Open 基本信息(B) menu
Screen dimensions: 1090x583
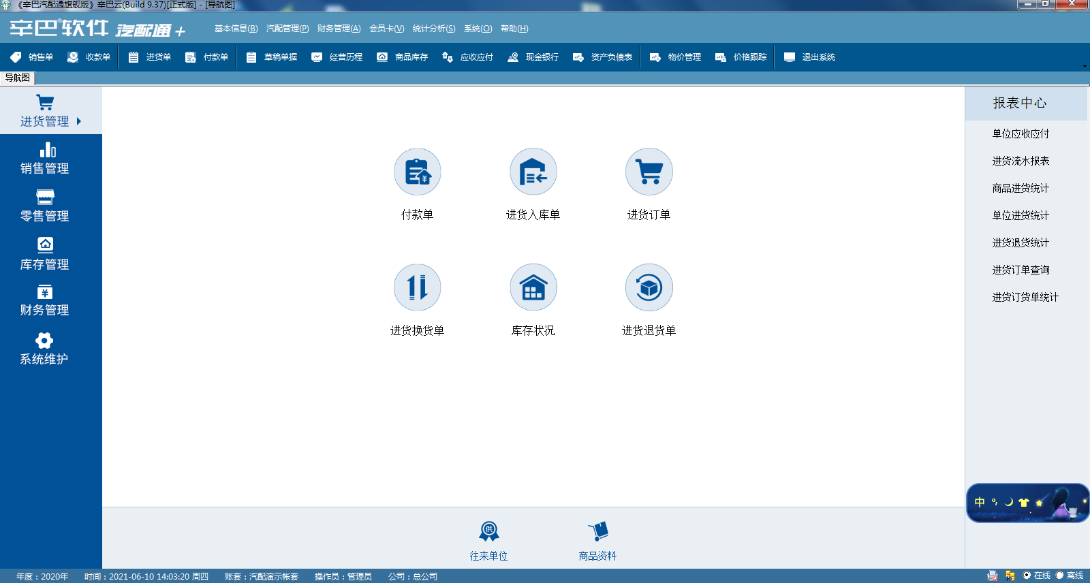coord(236,29)
